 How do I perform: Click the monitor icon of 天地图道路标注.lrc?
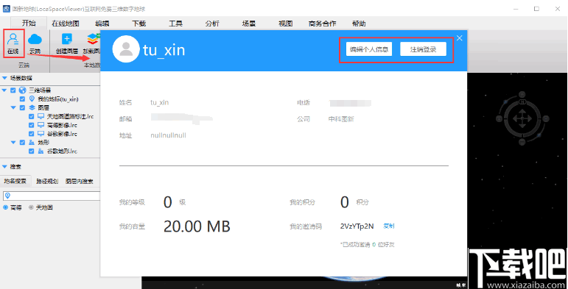pos(41,116)
